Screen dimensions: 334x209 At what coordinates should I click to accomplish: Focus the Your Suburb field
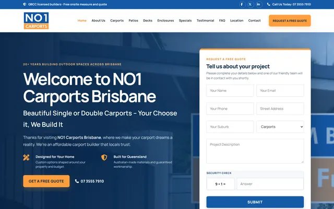[x=230, y=126]
